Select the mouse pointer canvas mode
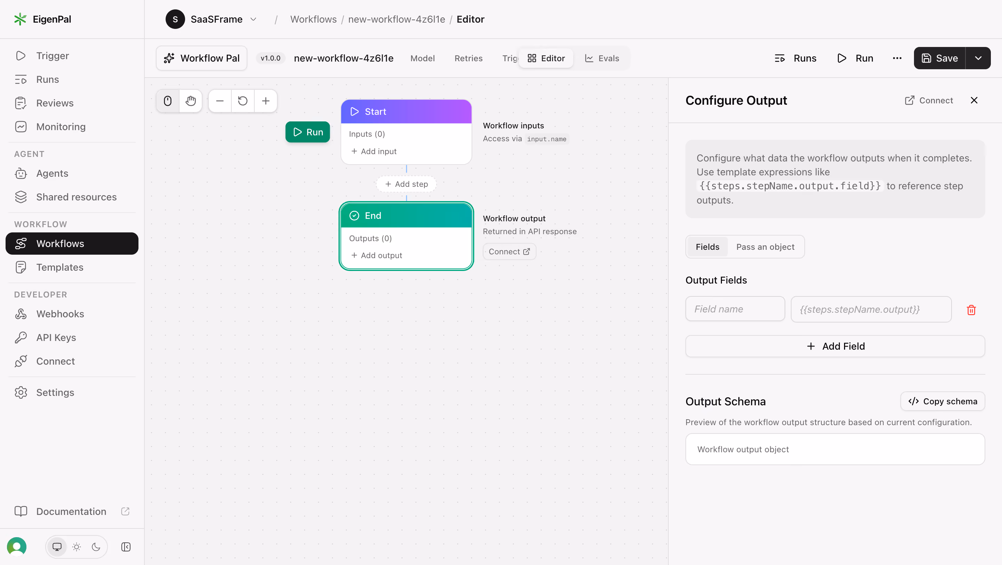 tap(168, 101)
